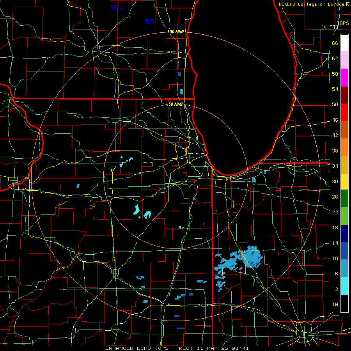Viewport: 351px width, 351px height.
Task: Click the legend value '50'
Action: coord(335,105)
